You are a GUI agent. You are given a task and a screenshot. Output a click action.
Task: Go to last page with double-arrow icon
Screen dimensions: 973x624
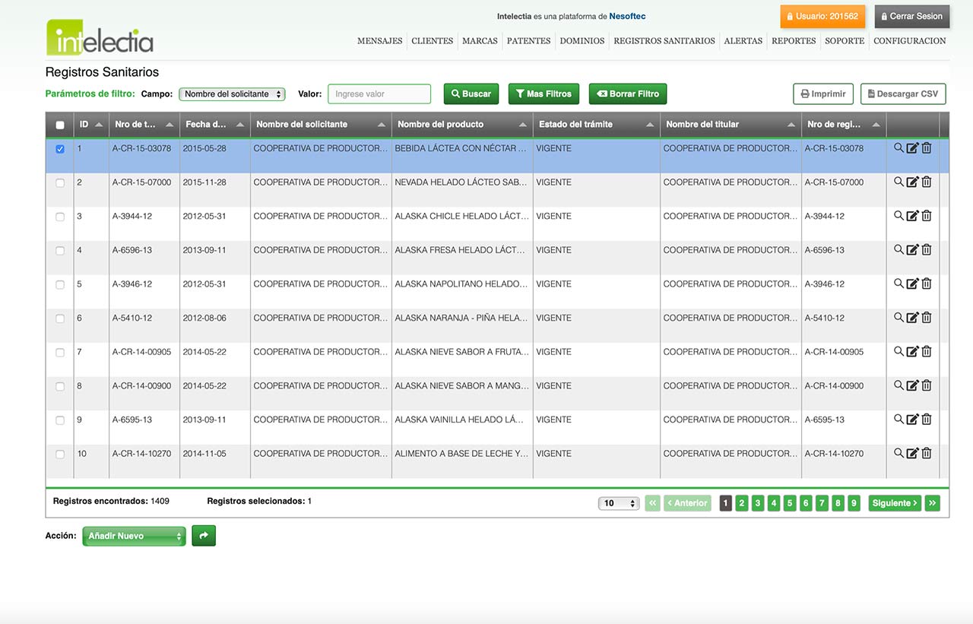click(x=933, y=503)
